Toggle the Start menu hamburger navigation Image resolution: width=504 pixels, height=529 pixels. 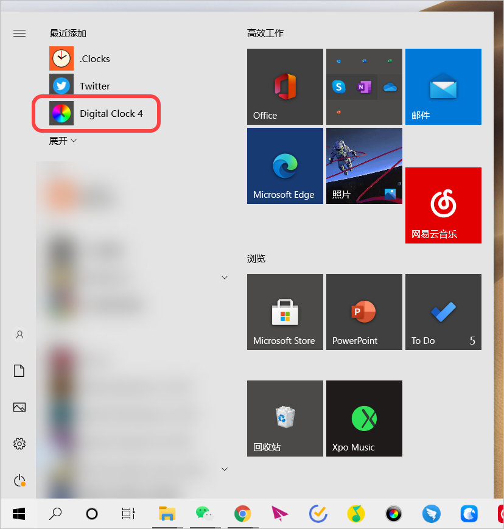(x=19, y=33)
